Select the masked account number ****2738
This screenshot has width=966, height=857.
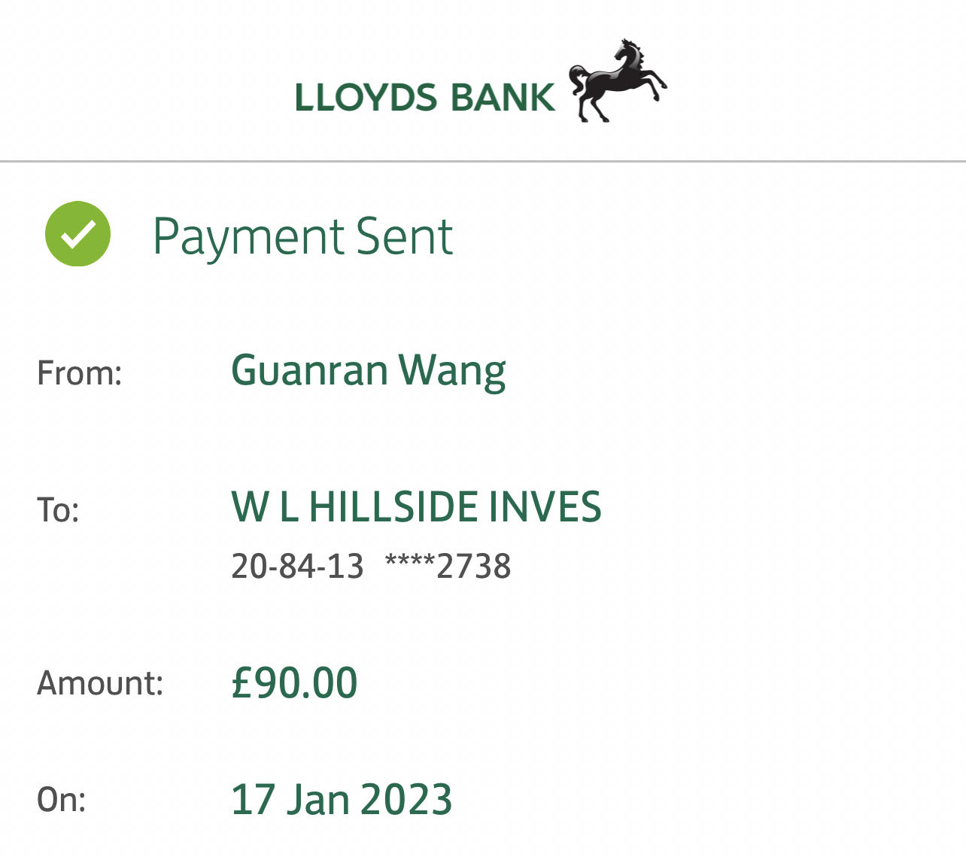(448, 566)
